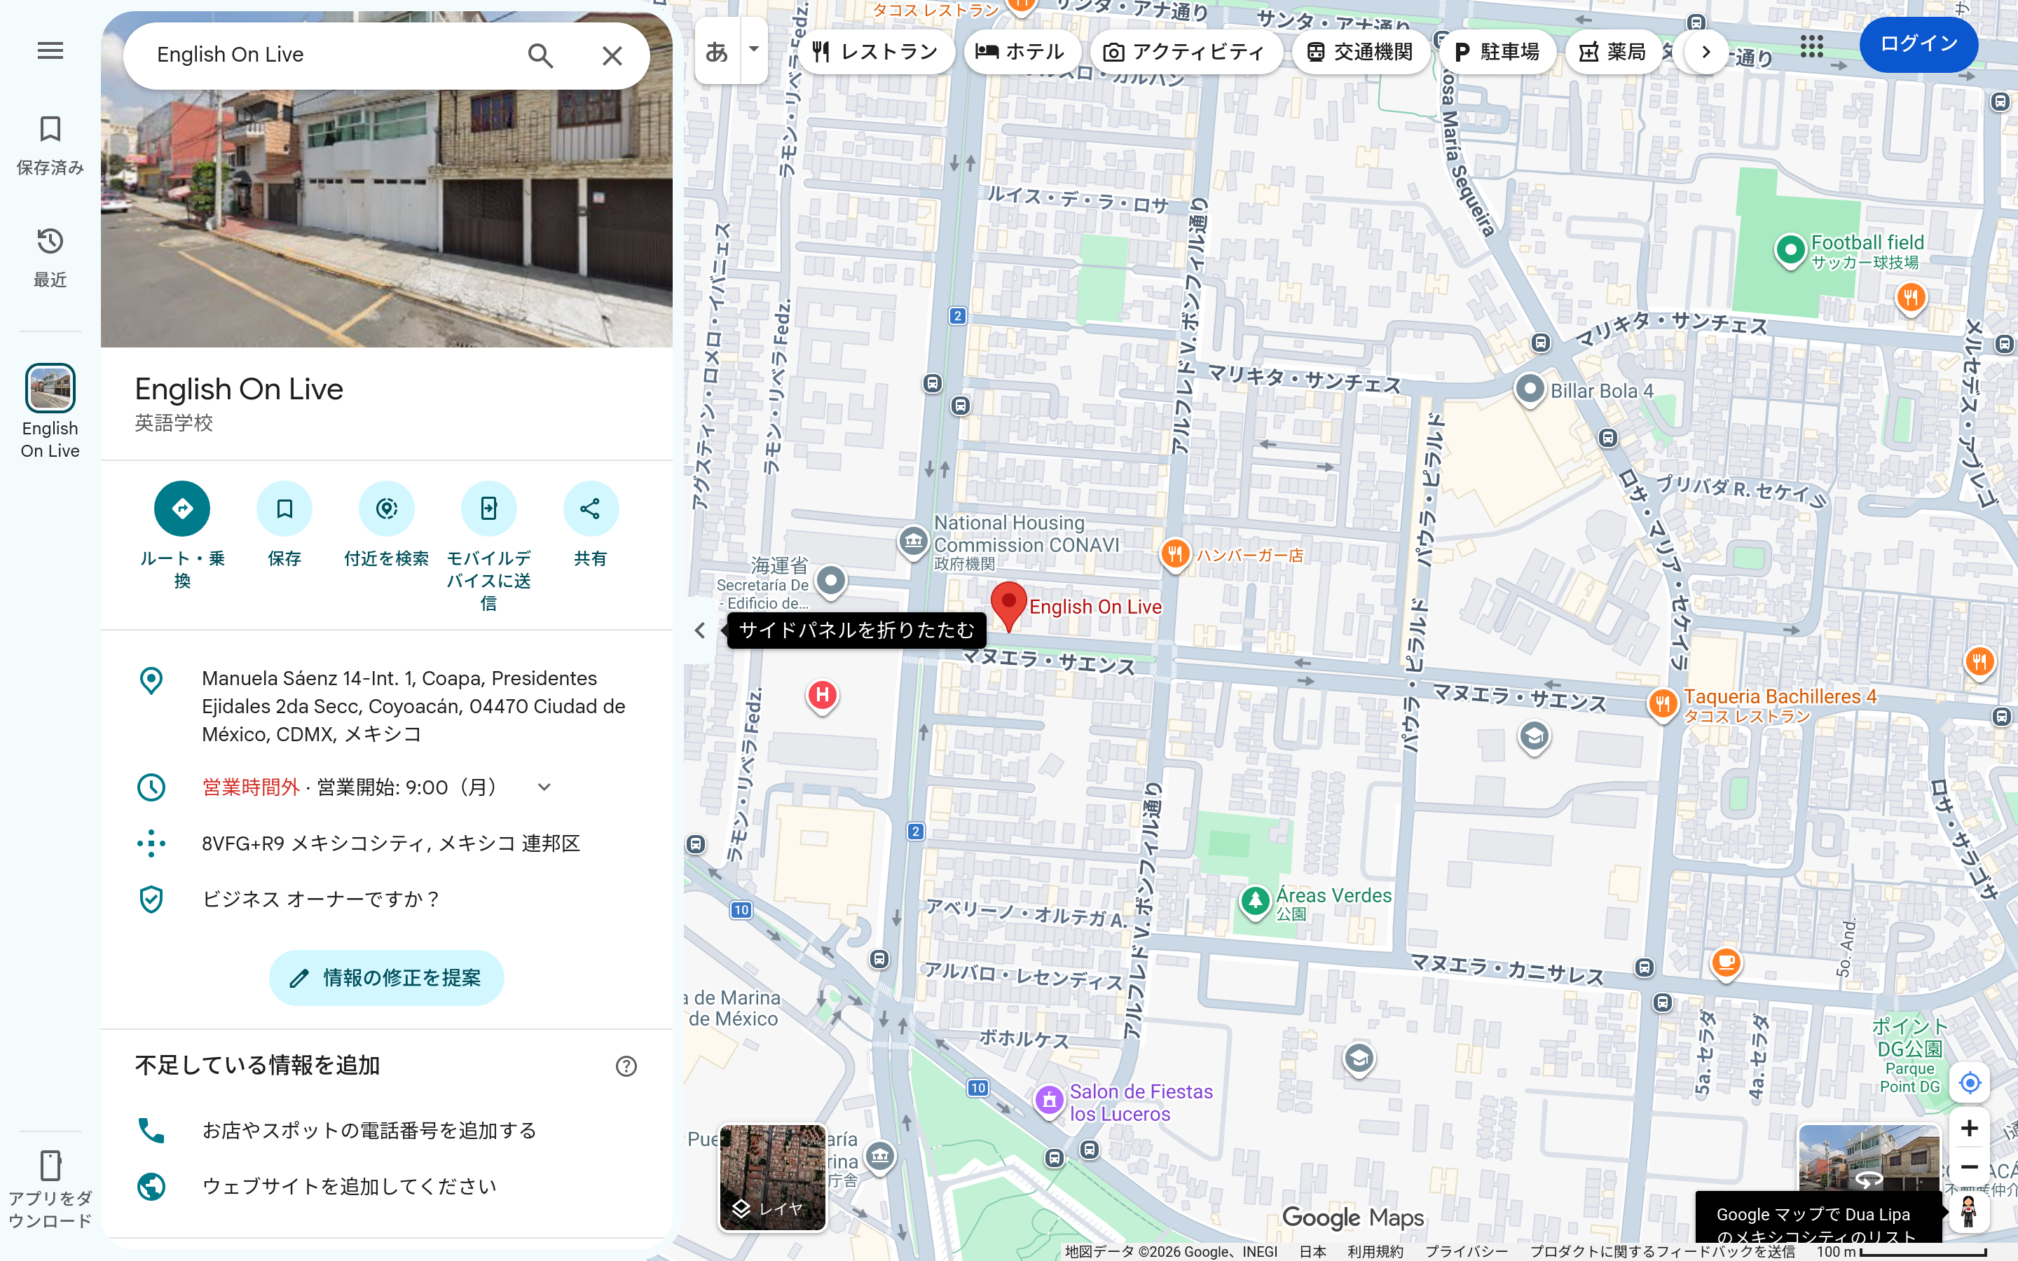Click the Street View pegman icon
The width and height of the screenshot is (2018, 1261).
[1969, 1211]
